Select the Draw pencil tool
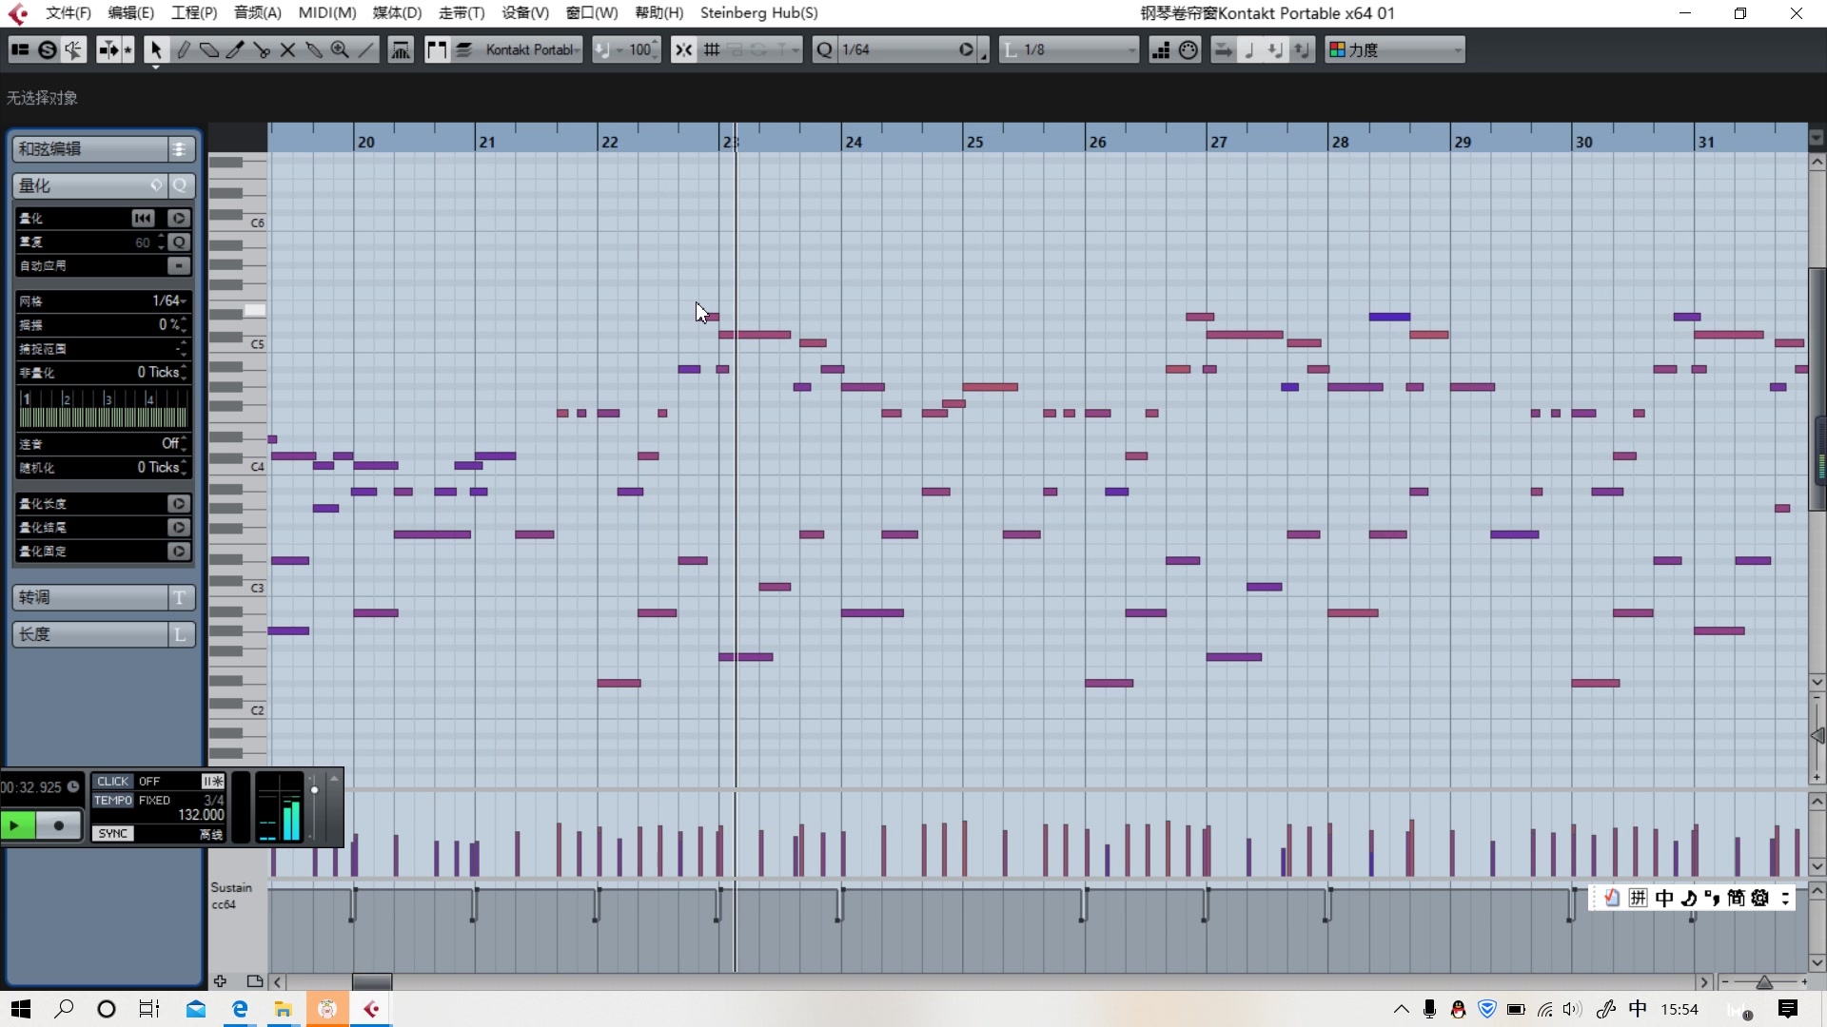 183,50
